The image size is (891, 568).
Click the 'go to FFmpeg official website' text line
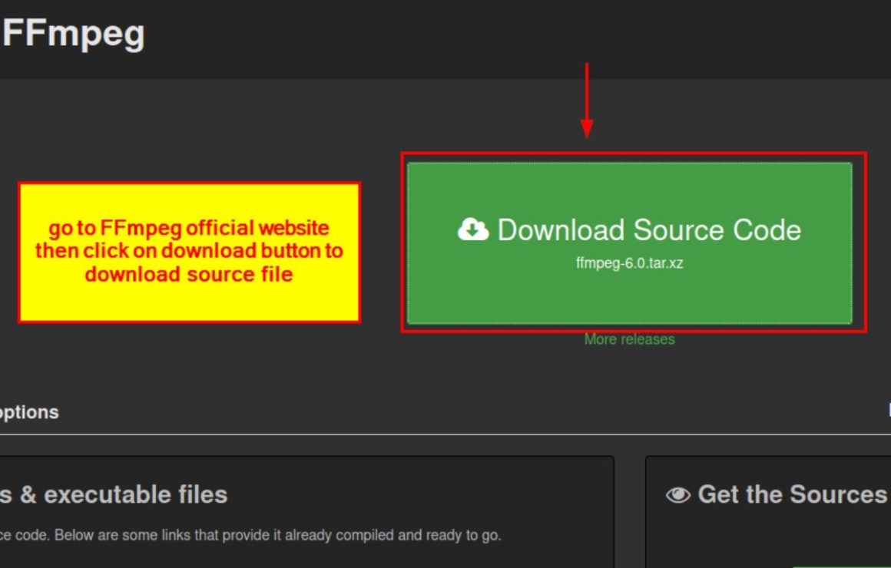(189, 228)
